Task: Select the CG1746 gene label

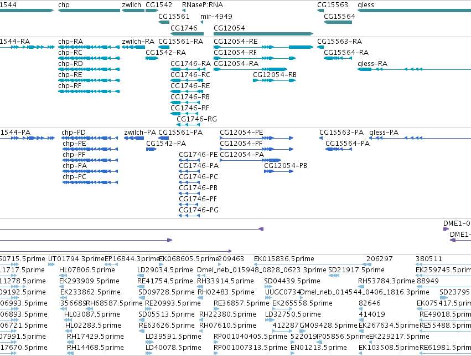Action: (x=184, y=28)
